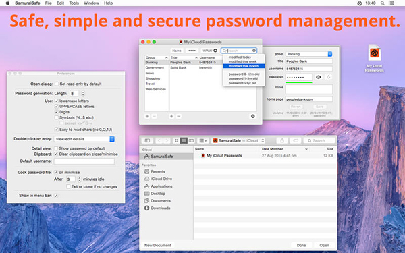The image size is (405, 253).
Task: Toggle Set read-only by default checkbox
Action: tap(57, 84)
